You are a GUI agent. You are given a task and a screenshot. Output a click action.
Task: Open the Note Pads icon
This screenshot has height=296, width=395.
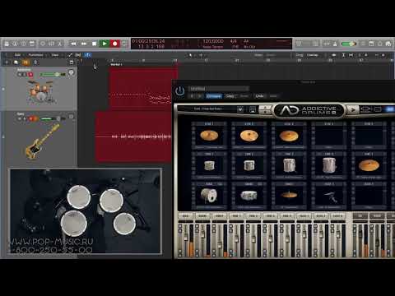pyautogui.click(x=371, y=44)
